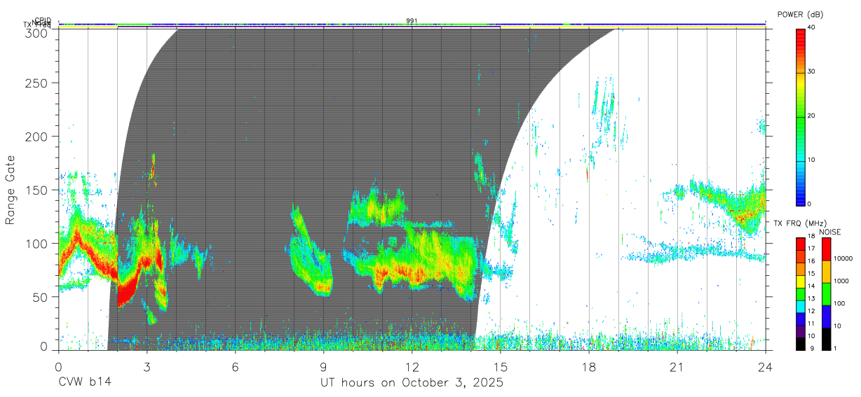Click the 20 label on power colorbar
The height and width of the screenshot is (397, 861).
point(813,116)
